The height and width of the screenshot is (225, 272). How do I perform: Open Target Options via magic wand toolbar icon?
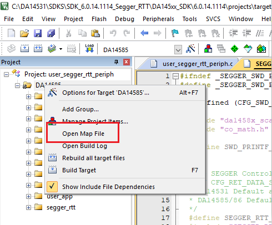pos(191,49)
